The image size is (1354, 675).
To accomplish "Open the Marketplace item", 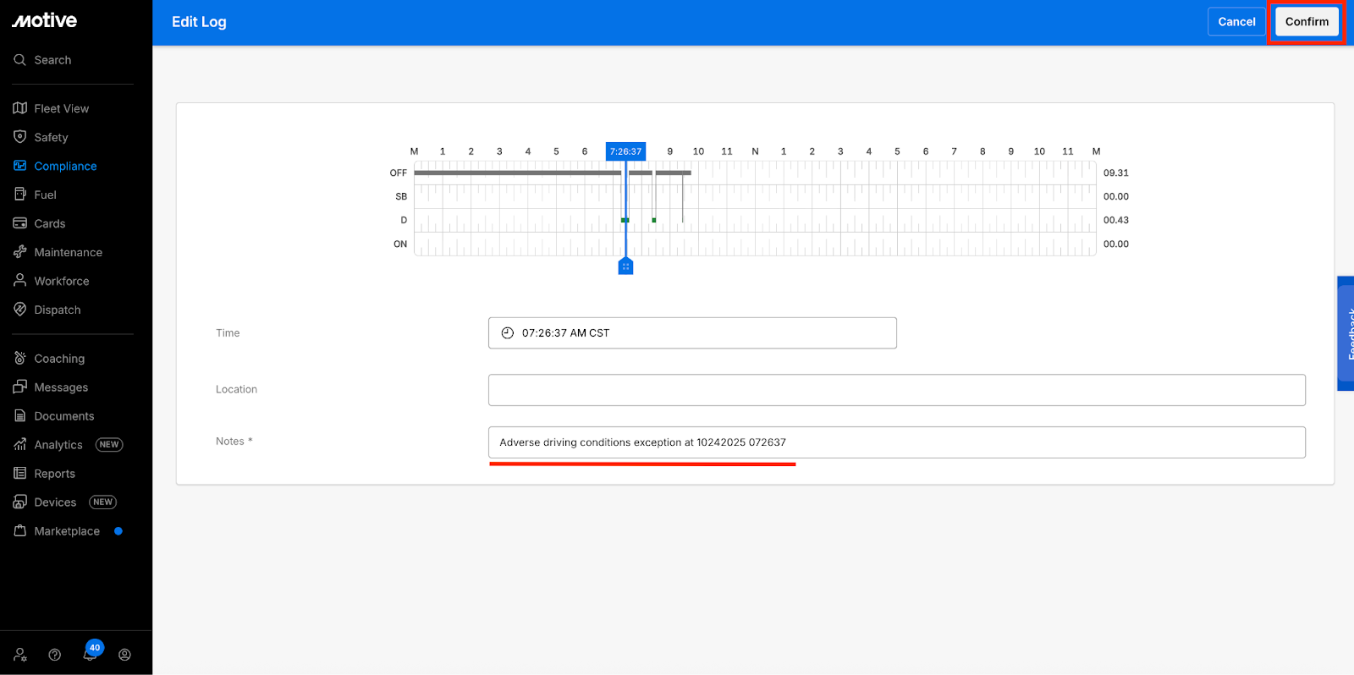I will [x=66, y=531].
